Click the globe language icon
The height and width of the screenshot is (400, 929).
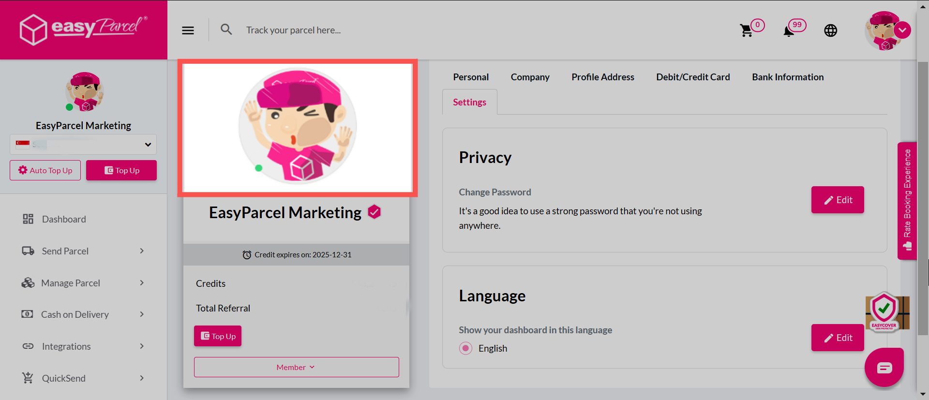[x=831, y=30]
